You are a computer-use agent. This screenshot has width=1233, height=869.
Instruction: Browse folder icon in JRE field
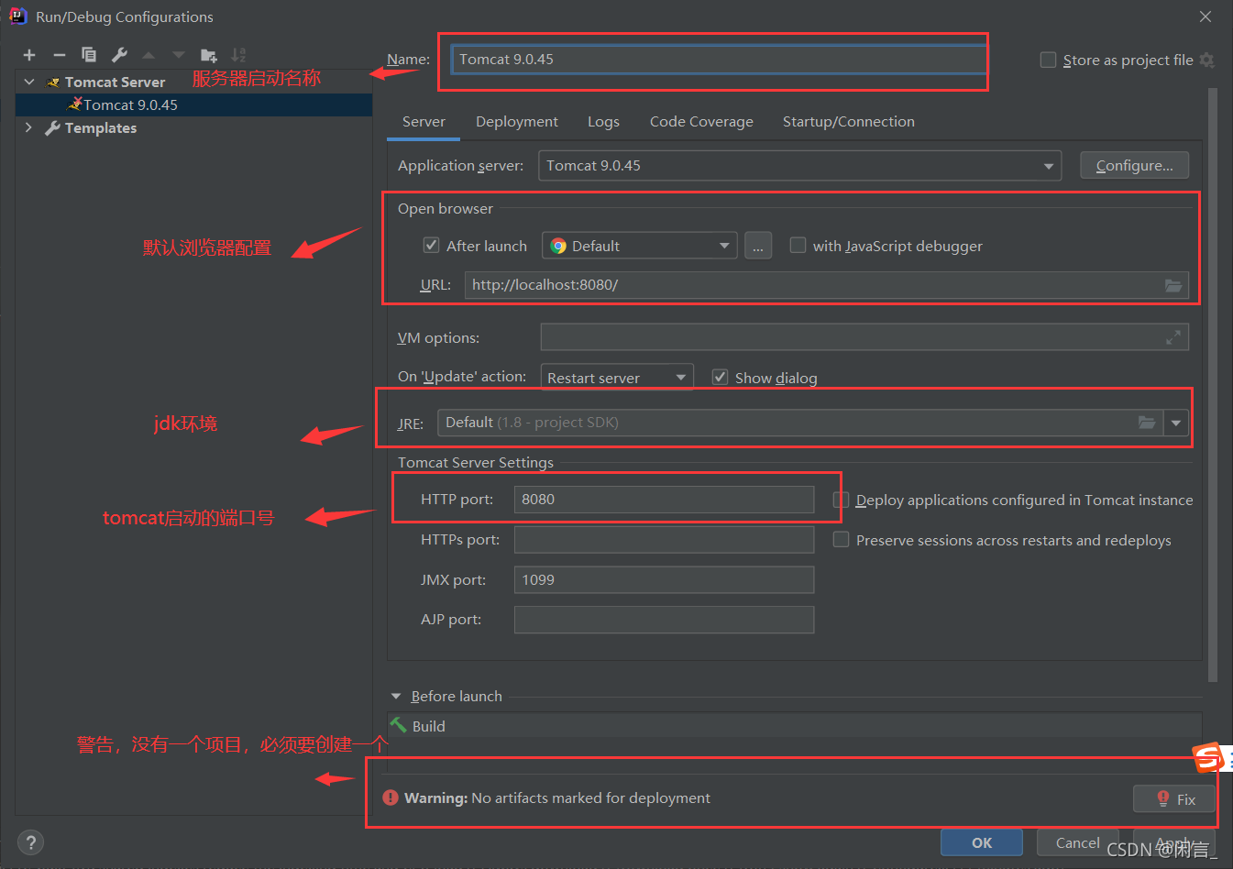(1147, 423)
